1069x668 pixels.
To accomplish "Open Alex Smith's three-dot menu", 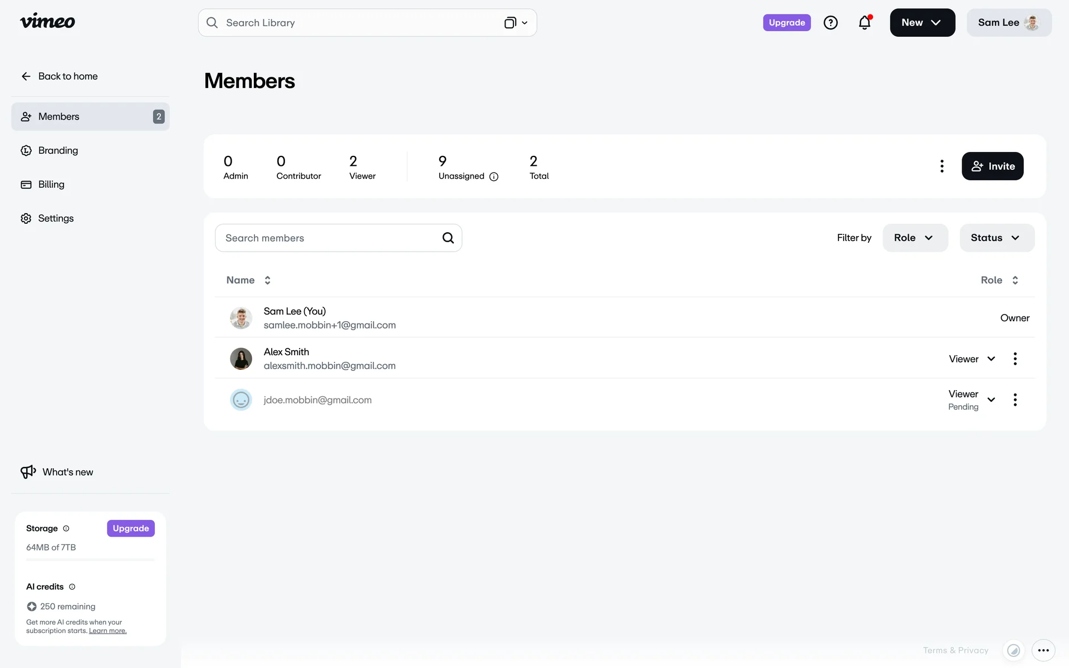I will click(x=1014, y=359).
